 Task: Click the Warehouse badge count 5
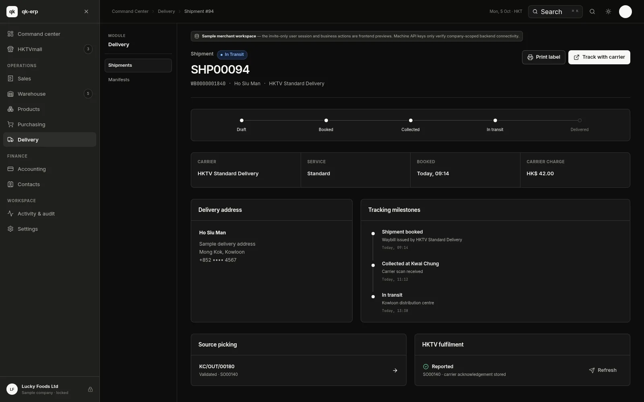tap(88, 94)
